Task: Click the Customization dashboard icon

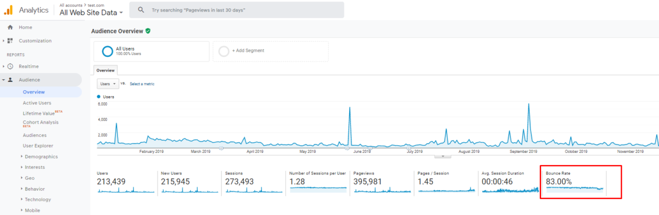Action: pyautogui.click(x=10, y=41)
